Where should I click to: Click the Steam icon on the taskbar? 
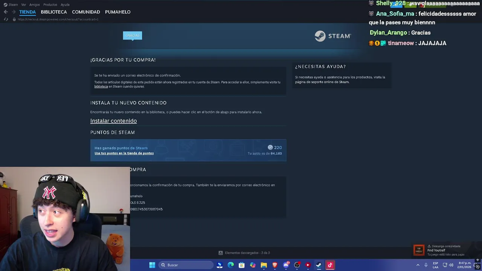319,265
